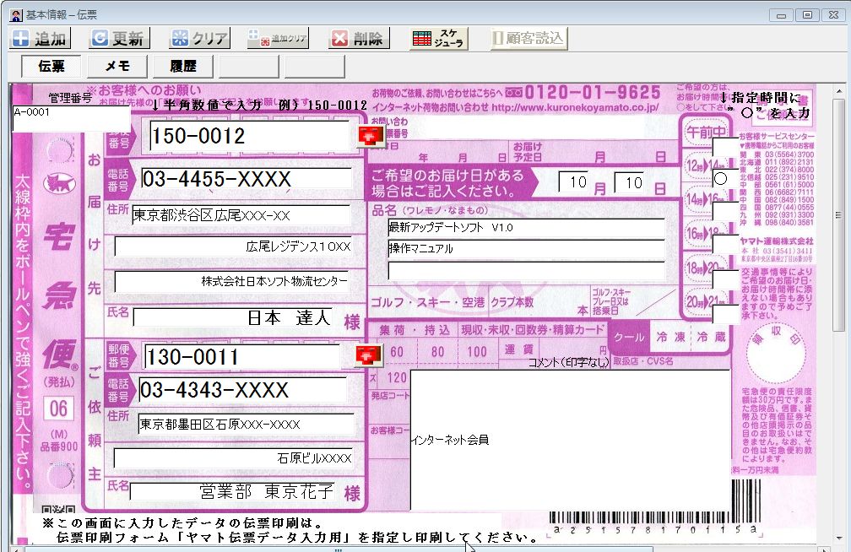Image resolution: width=851 pixels, height=552 pixels.
Task: Click the 20時-21時 time slot box
Action: pyautogui.click(x=725, y=315)
